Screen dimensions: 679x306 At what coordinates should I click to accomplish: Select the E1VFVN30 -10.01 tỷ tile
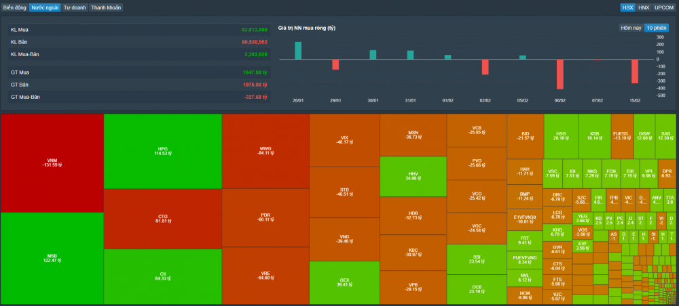[x=524, y=219]
